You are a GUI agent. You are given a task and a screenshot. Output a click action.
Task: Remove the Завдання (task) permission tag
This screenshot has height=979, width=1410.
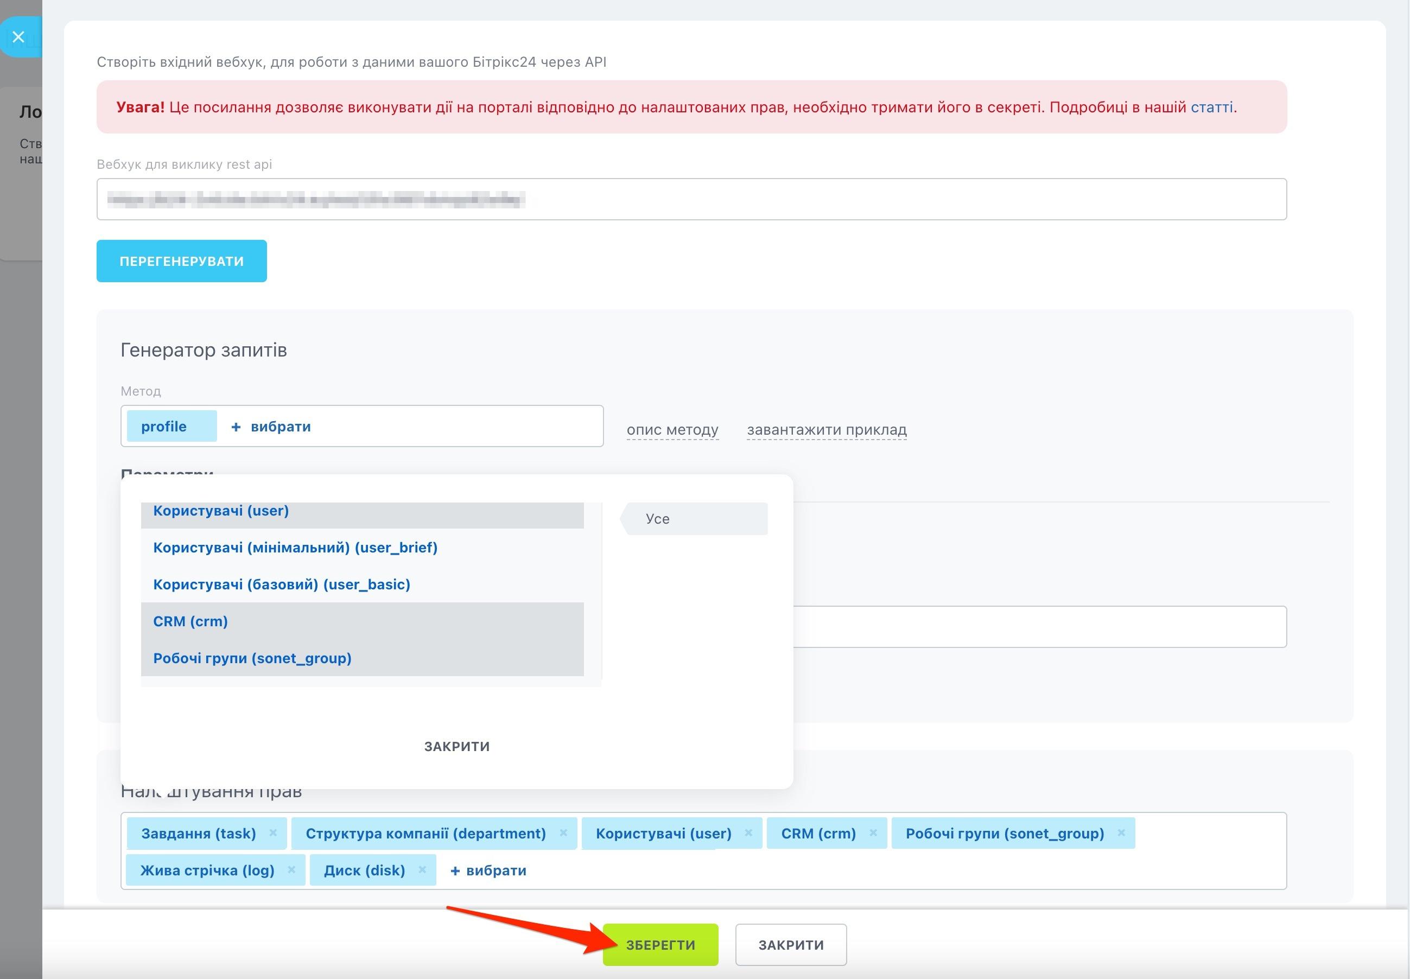[273, 832]
